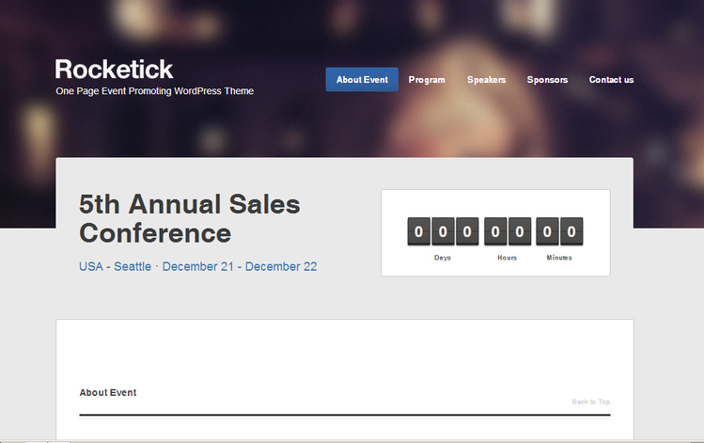Screen dimensions: 704x443
Task: Click the Back to Top link
Action: 590,402
